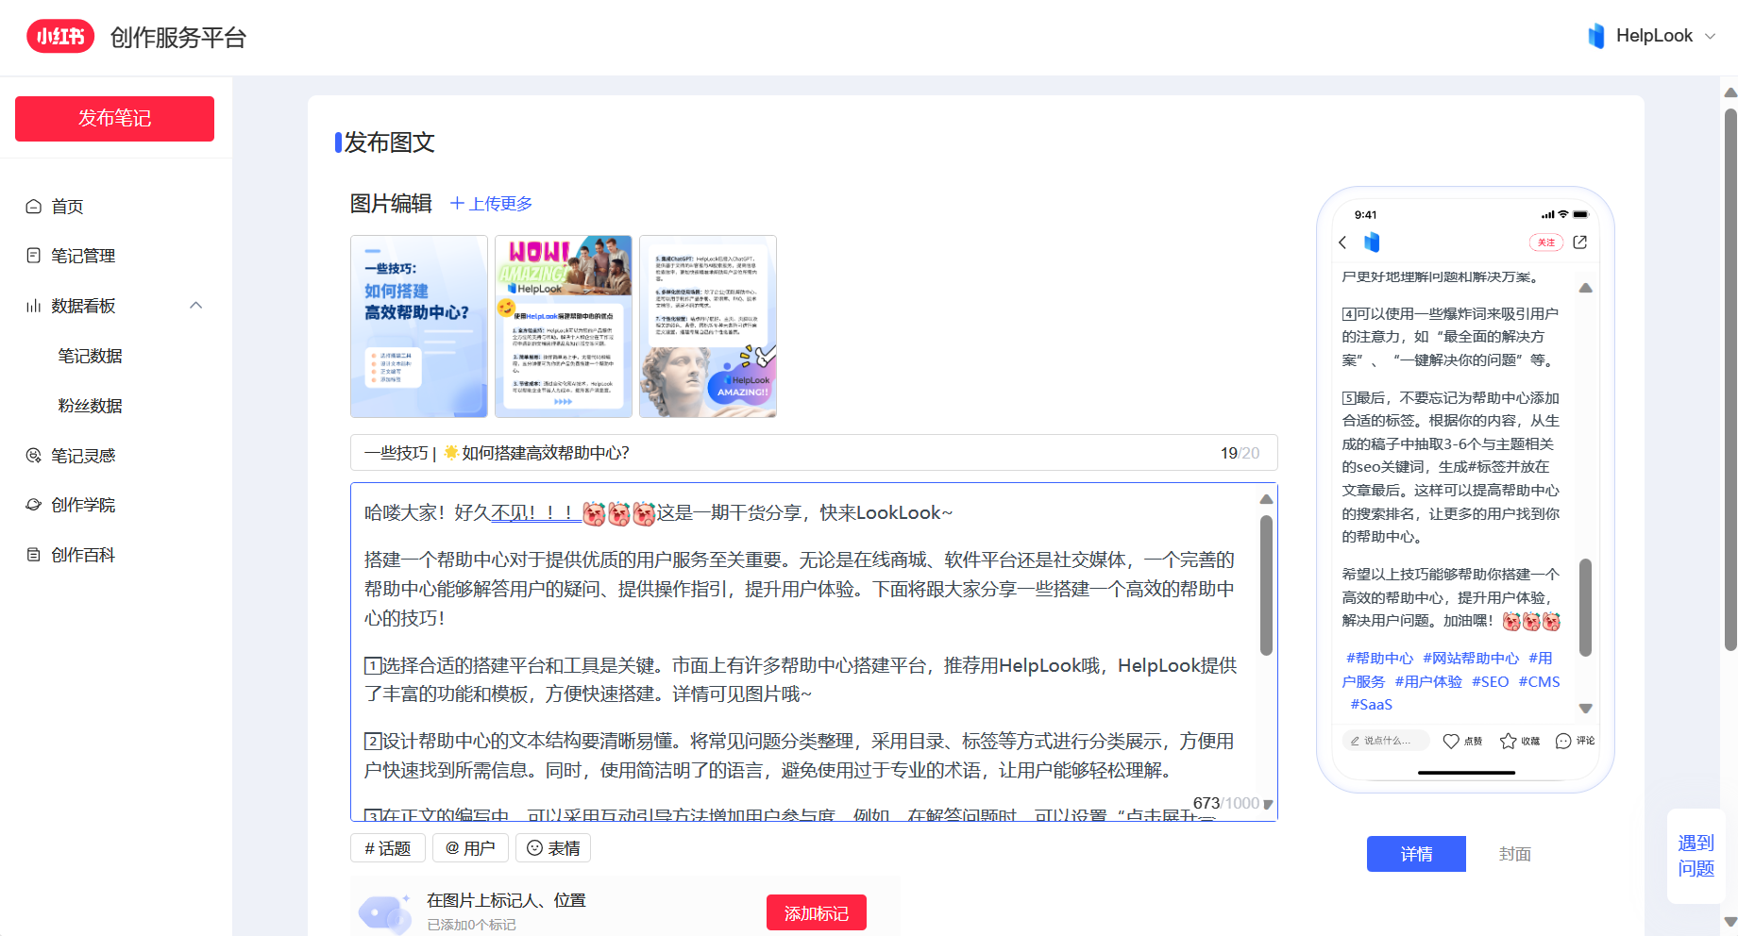Select 粉丝数据 submenu item
1738x936 pixels.
[91, 406]
